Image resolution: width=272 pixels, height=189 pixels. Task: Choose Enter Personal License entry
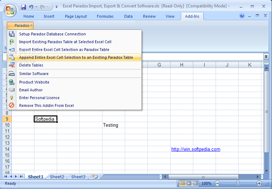pos(74,98)
